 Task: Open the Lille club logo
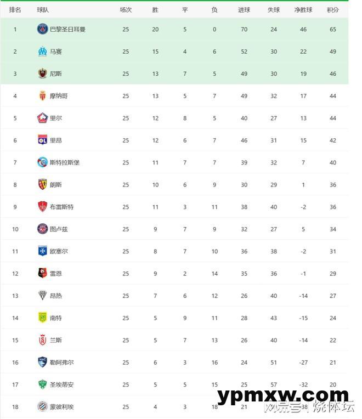42,118
